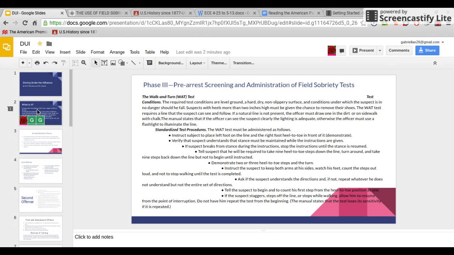Click the blue Share button

(x=427, y=50)
